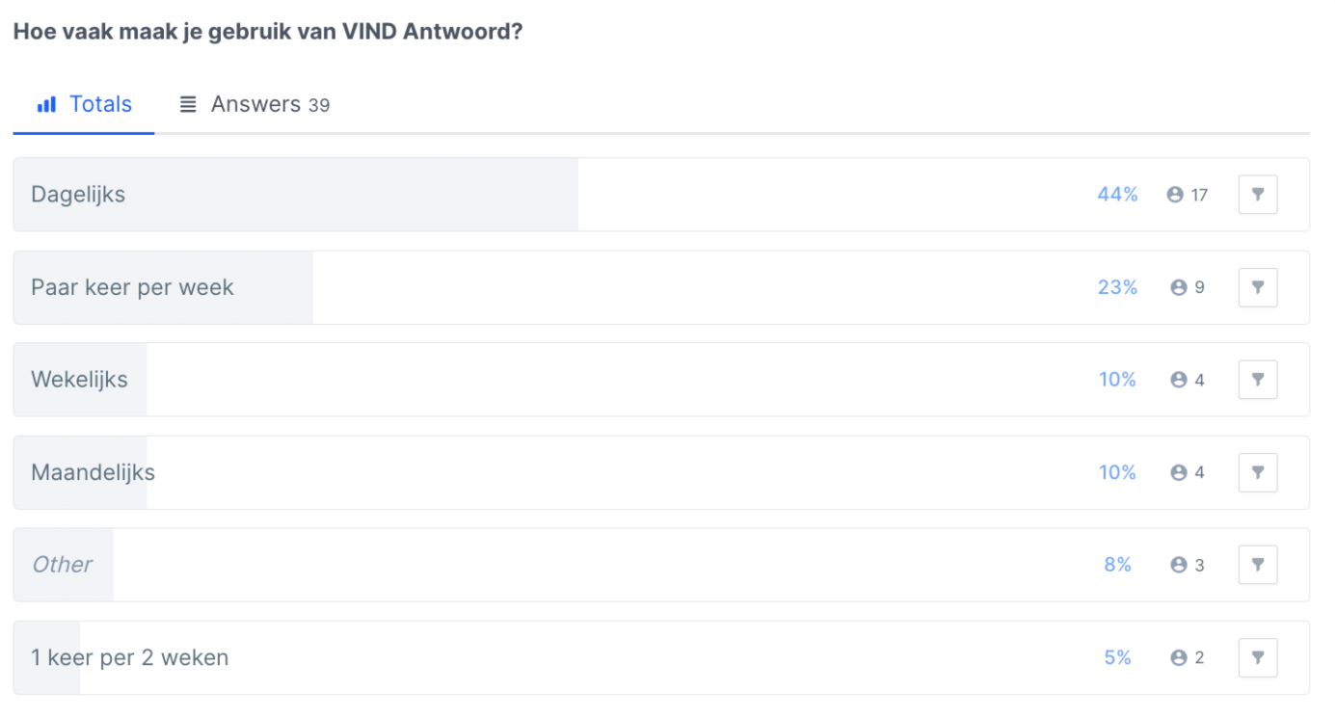
Task: Click the Wekelijks row filter icon
Action: [1257, 380]
